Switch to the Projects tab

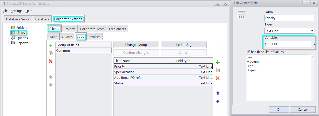[69, 29]
